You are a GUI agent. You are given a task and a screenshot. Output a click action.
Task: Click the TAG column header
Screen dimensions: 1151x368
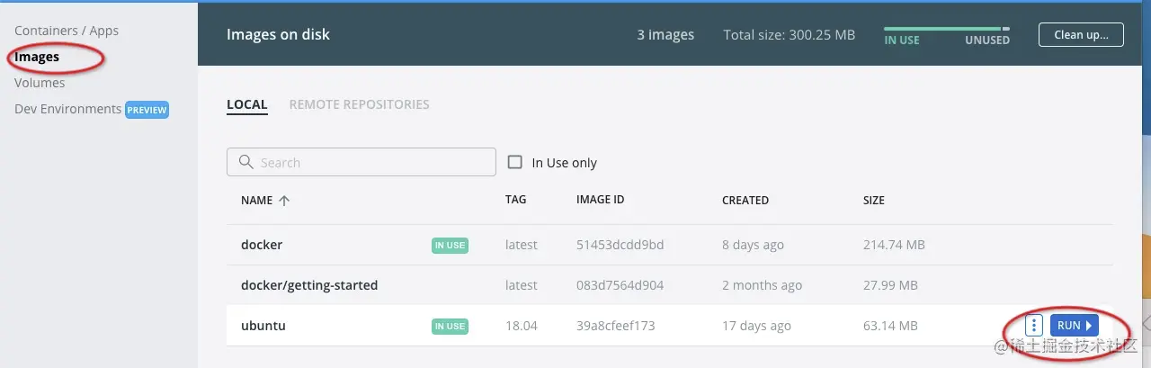point(516,200)
